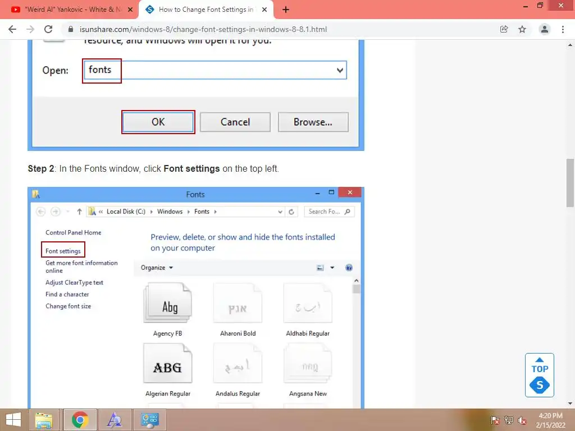Expand the Open combo box dropdown arrow
This screenshot has width=575, height=431.
pyautogui.click(x=340, y=70)
